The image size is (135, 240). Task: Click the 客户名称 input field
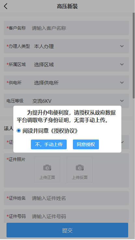(66, 28)
